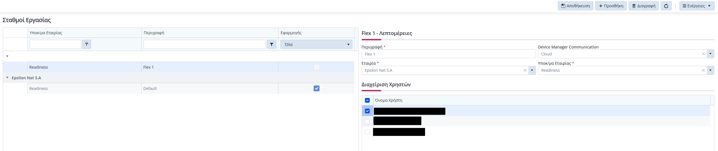Image resolution: width=718 pixels, height=151 pixels.
Task: Click the refresh icon button
Action: (x=666, y=6)
